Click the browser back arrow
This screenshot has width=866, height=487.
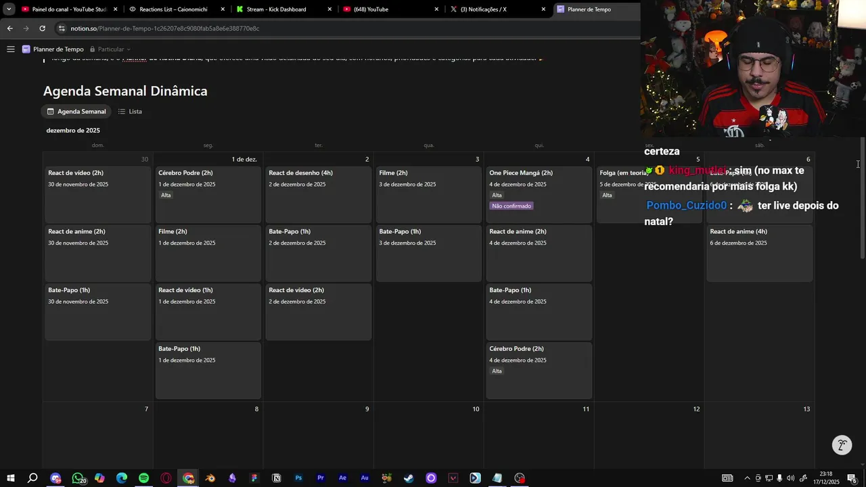[x=9, y=28]
